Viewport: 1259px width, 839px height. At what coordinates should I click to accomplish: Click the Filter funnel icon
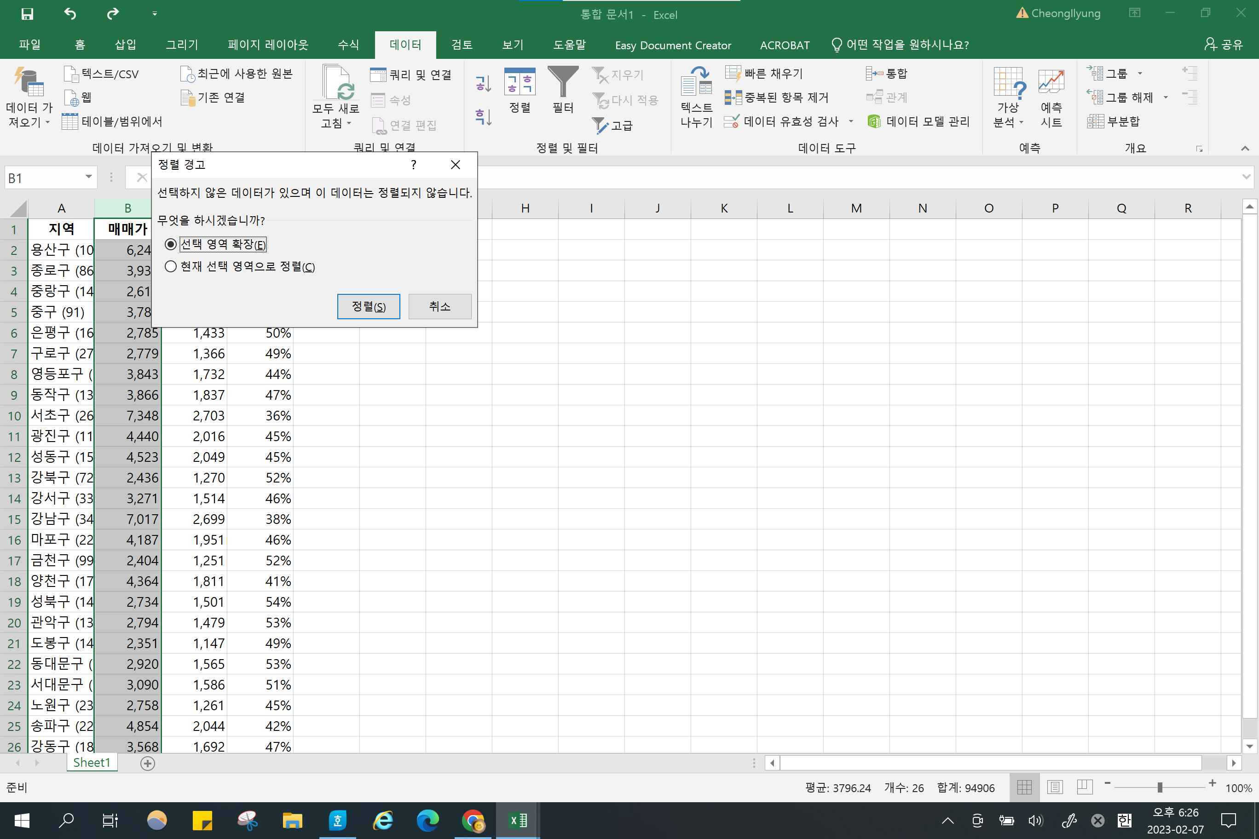coord(563,82)
